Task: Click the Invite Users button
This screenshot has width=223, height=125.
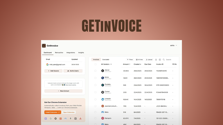Action: 73,71
